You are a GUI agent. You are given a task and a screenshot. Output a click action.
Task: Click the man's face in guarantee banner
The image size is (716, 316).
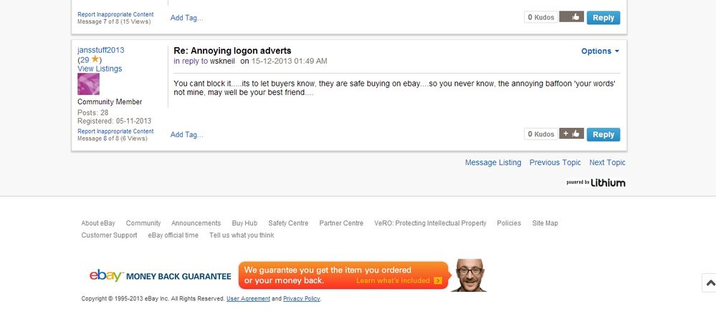click(x=469, y=275)
